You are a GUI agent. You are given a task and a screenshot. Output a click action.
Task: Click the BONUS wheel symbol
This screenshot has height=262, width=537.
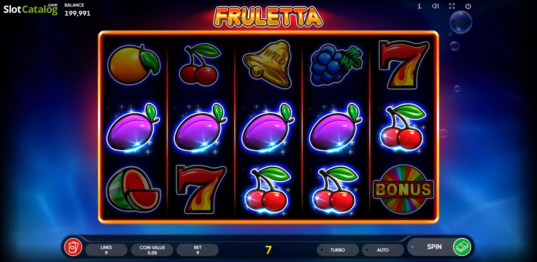tap(404, 189)
